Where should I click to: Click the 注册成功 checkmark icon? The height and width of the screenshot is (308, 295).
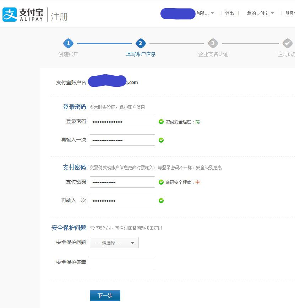point(288,43)
